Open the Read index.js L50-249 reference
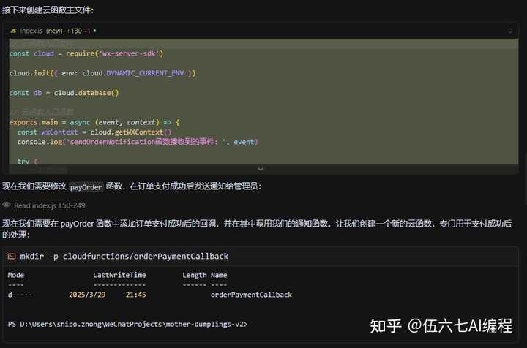The height and width of the screenshot is (348, 527). [x=49, y=205]
